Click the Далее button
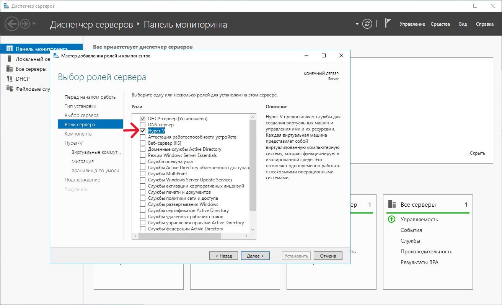This screenshot has height=305, width=502. tap(255, 256)
